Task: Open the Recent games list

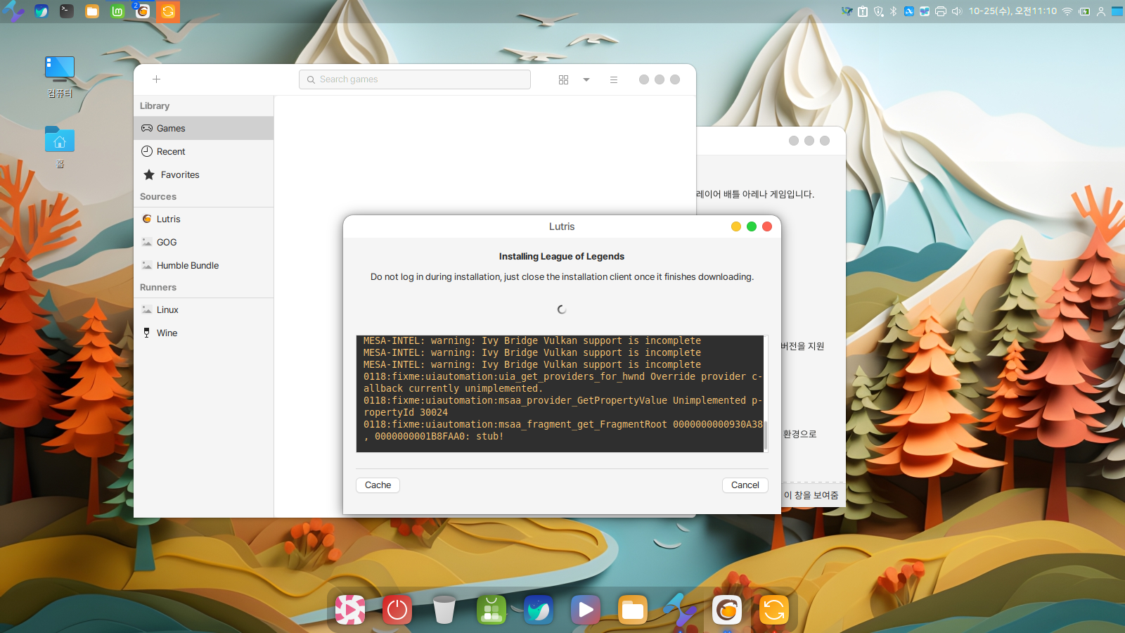Action: pos(171,152)
